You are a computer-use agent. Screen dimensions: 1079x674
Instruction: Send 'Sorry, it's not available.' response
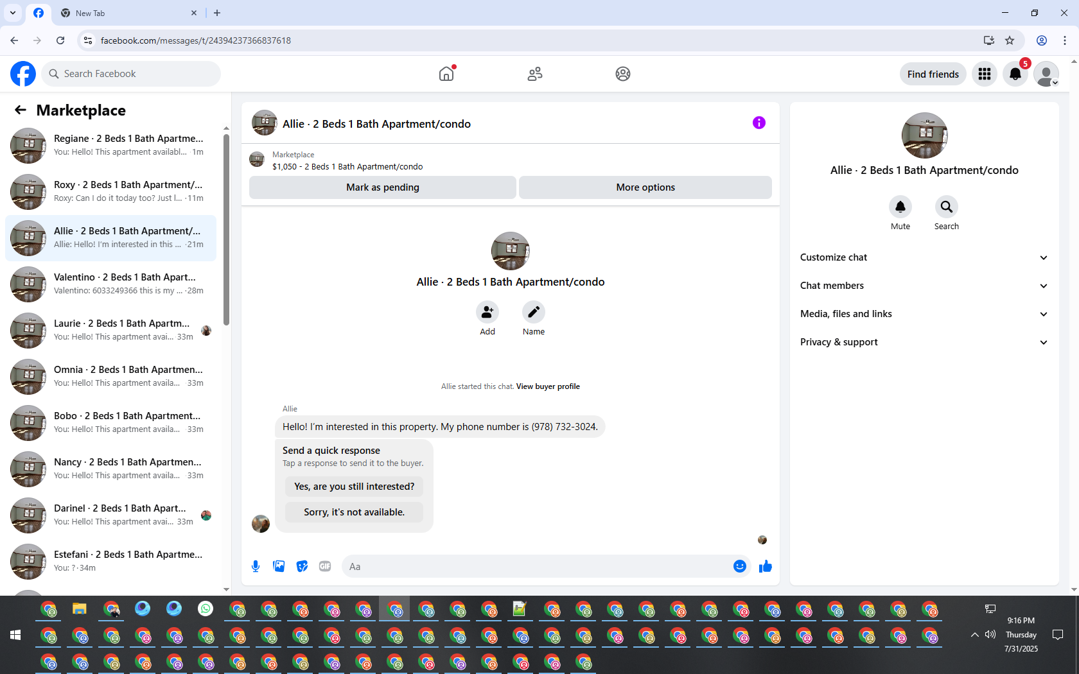coord(355,512)
